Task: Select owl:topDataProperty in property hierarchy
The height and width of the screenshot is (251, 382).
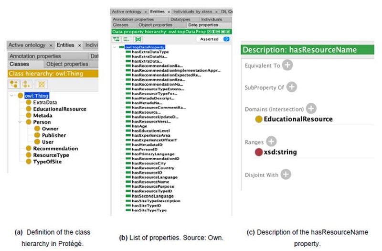Action: (145, 47)
